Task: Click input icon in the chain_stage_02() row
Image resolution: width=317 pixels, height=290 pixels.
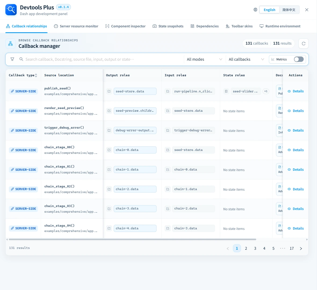Action: click(168, 189)
